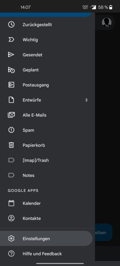Tap the Gesendet paper plane icon
Viewport: 120px width, 266px height.
coord(11,55)
